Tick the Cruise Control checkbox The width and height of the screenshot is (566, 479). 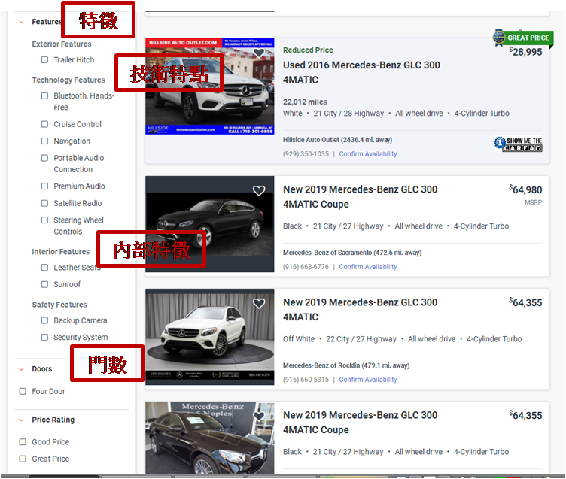click(44, 124)
